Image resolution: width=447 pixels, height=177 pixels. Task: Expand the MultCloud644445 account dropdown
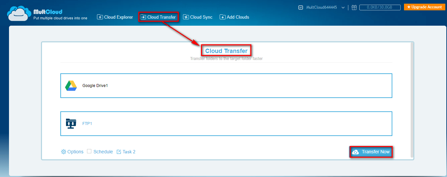tap(343, 7)
